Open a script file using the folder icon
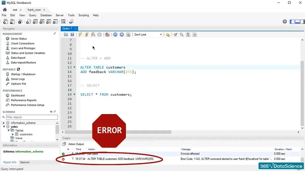This screenshot has width=305, height=171. coord(66,34)
